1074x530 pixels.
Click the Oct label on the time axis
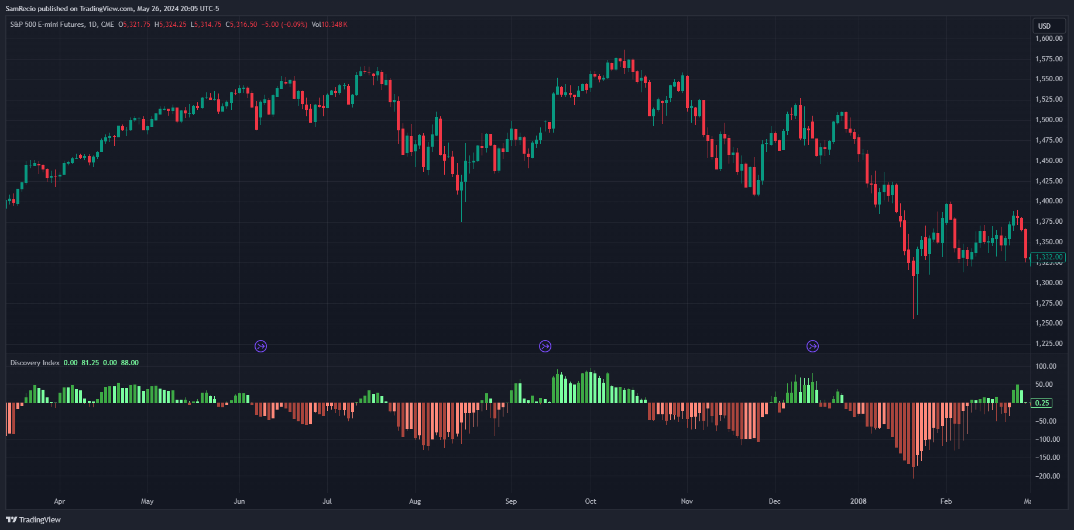(591, 501)
